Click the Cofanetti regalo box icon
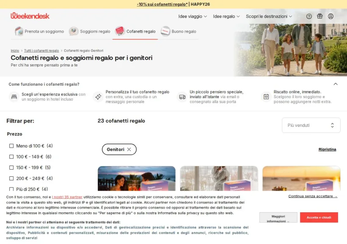This screenshot has height=244, width=347. (x=120, y=31)
